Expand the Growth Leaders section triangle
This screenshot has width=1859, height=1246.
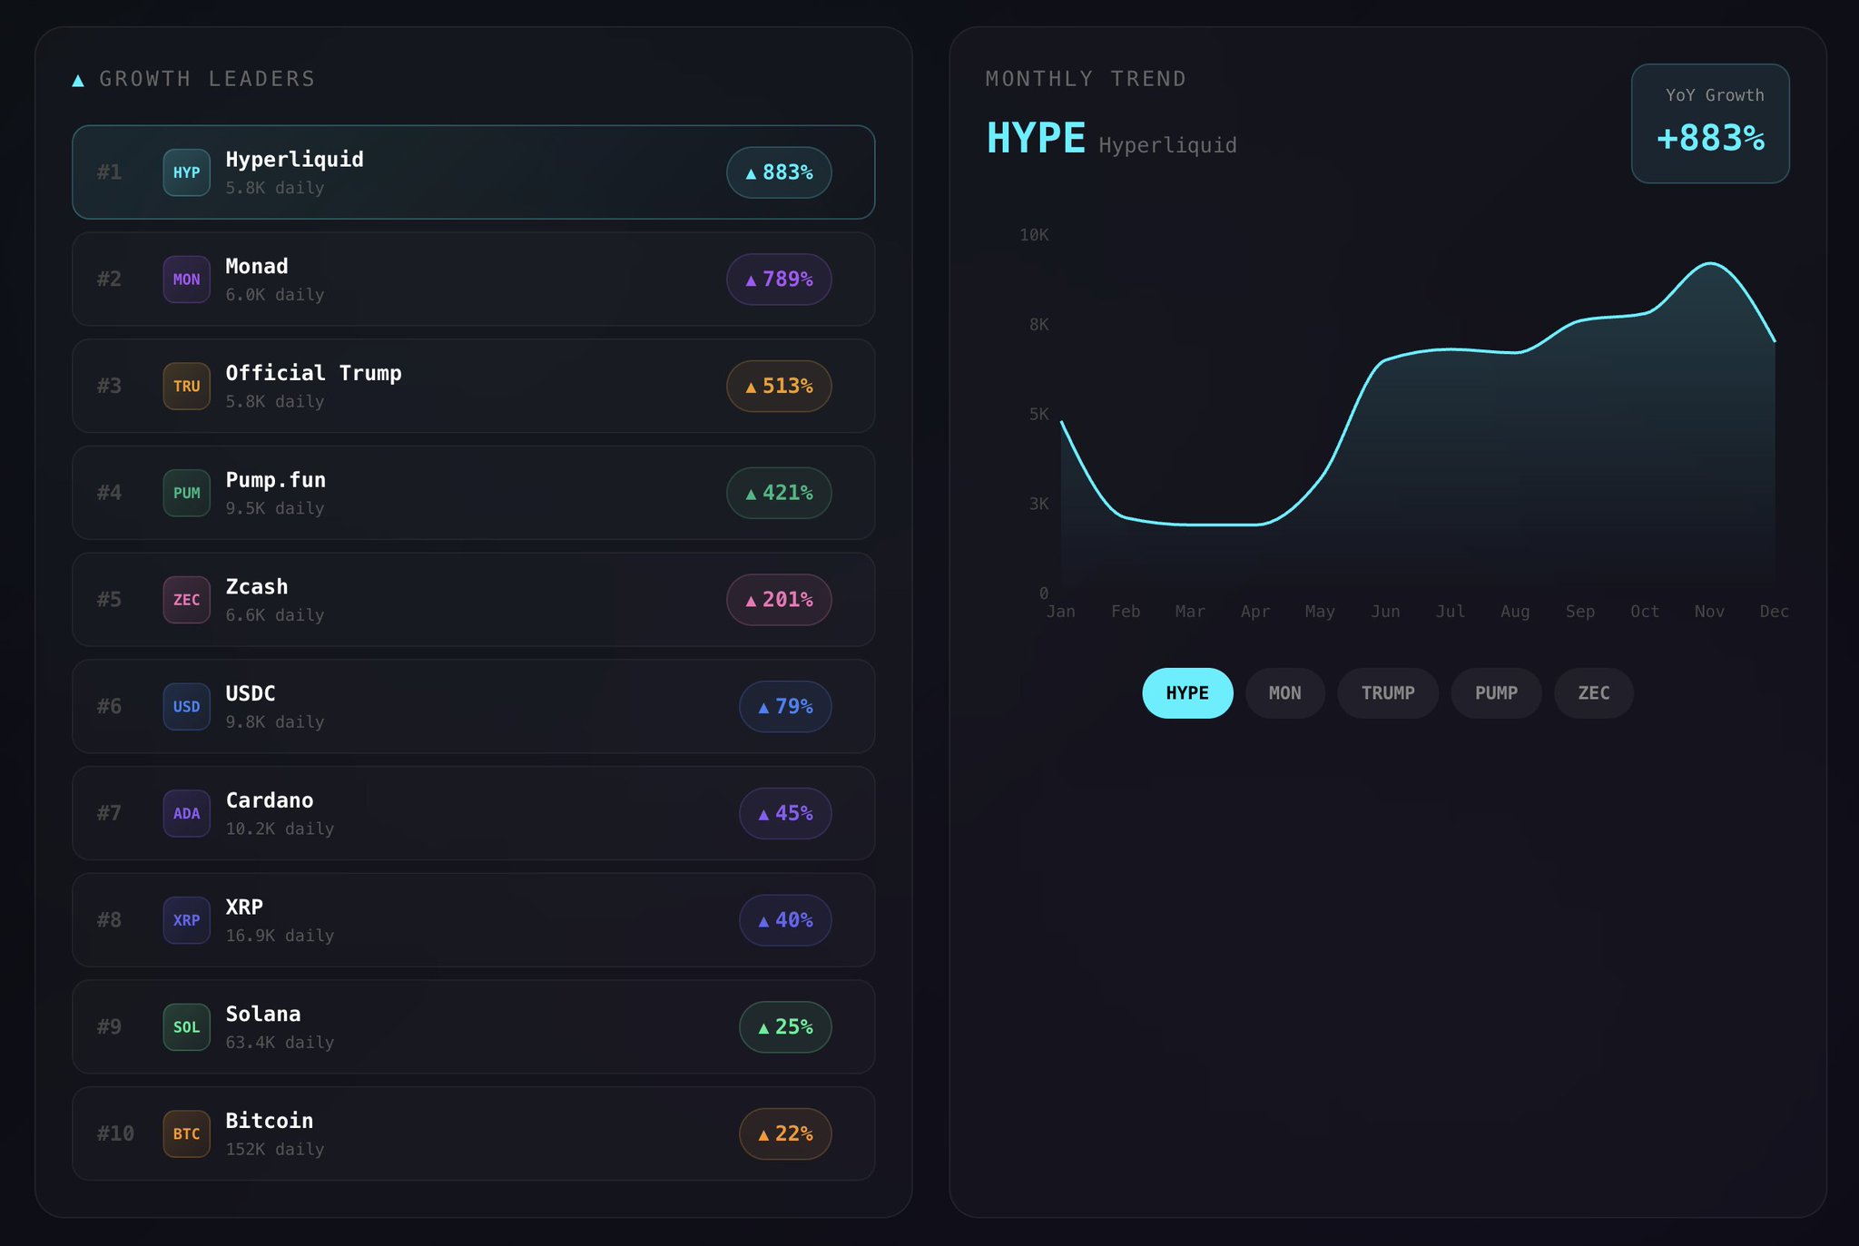click(x=77, y=79)
